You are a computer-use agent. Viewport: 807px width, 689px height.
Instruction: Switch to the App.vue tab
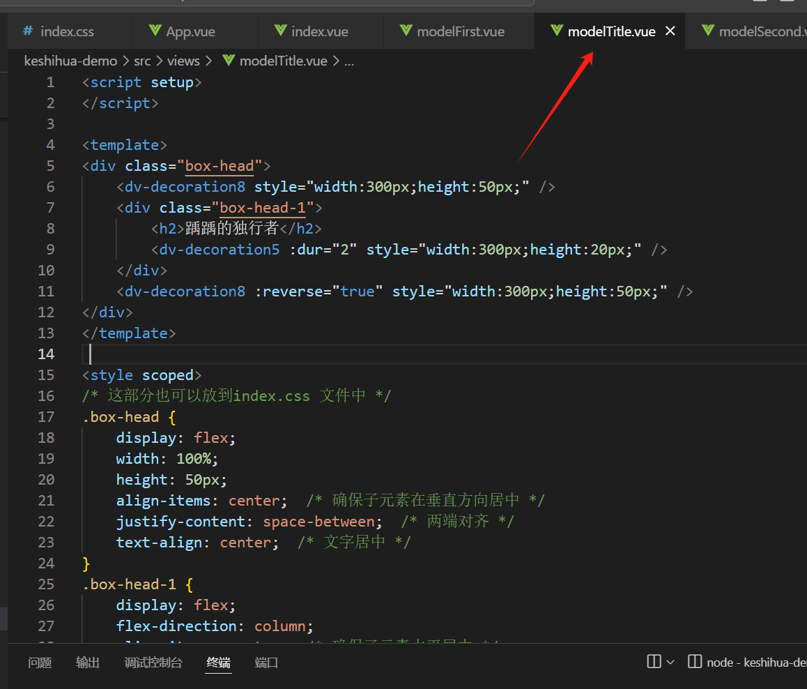tap(196, 31)
